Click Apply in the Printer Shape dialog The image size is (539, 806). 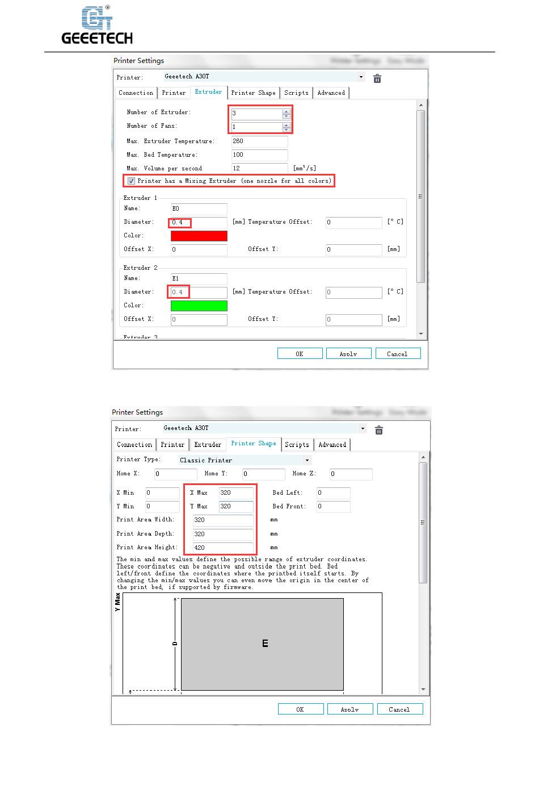tap(349, 709)
